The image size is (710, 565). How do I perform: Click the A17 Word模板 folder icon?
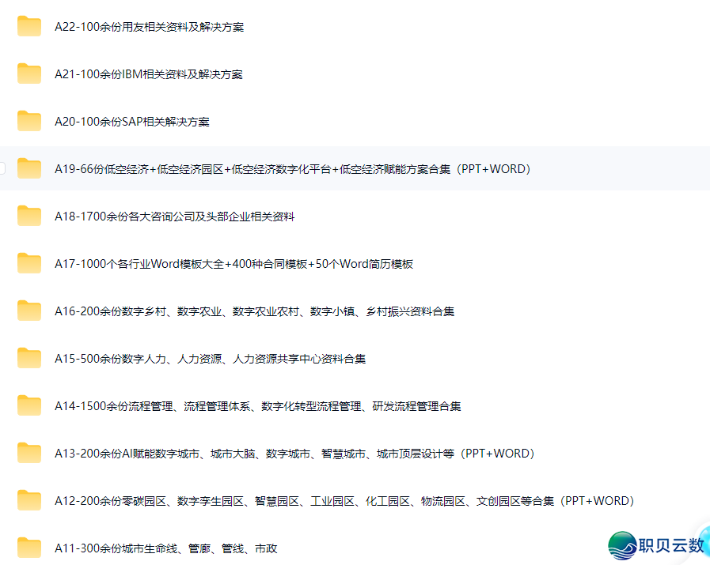pos(29,264)
